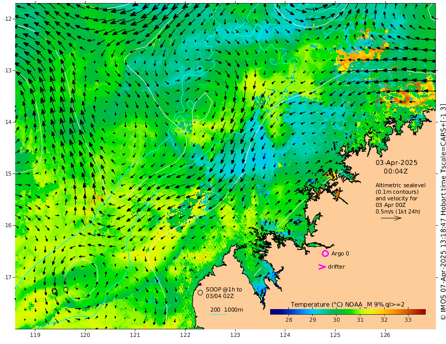The height and width of the screenshot is (344, 446).
Task: Click the '(0.1m contours)' legend text
Action: point(397,192)
